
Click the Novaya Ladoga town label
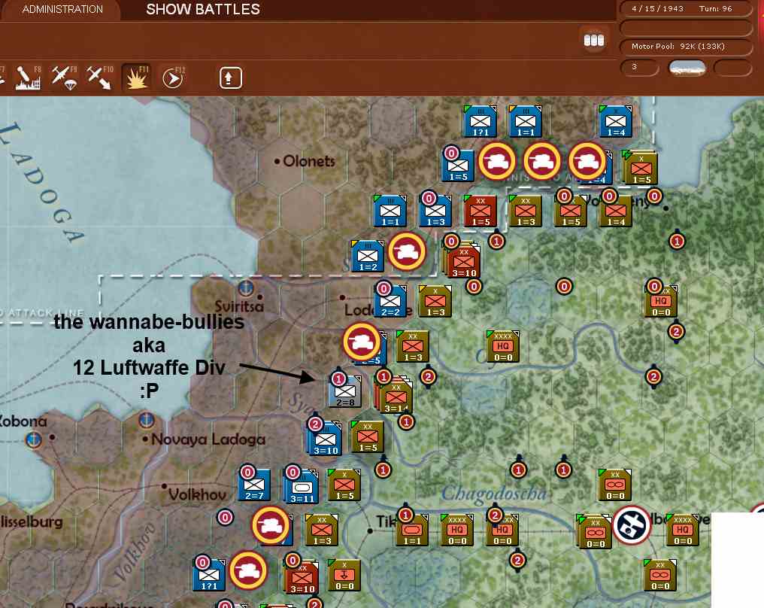click(x=208, y=439)
